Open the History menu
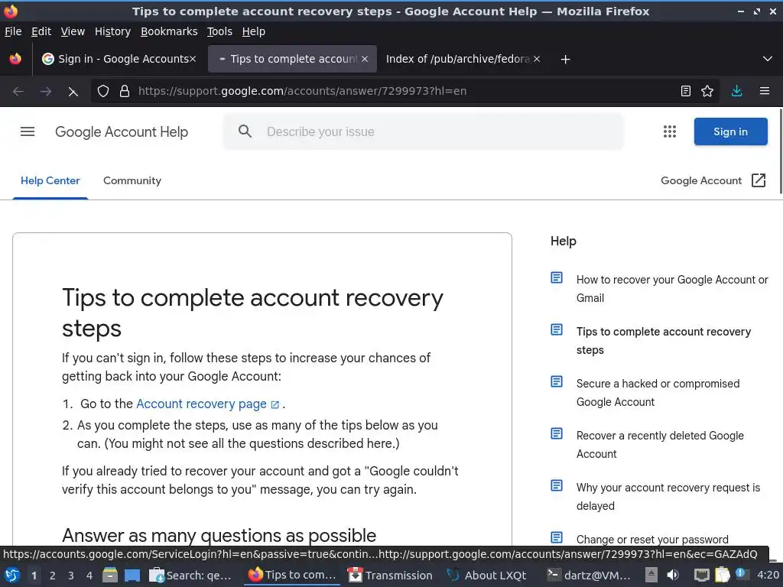This screenshot has width=783, height=587. pos(112,31)
